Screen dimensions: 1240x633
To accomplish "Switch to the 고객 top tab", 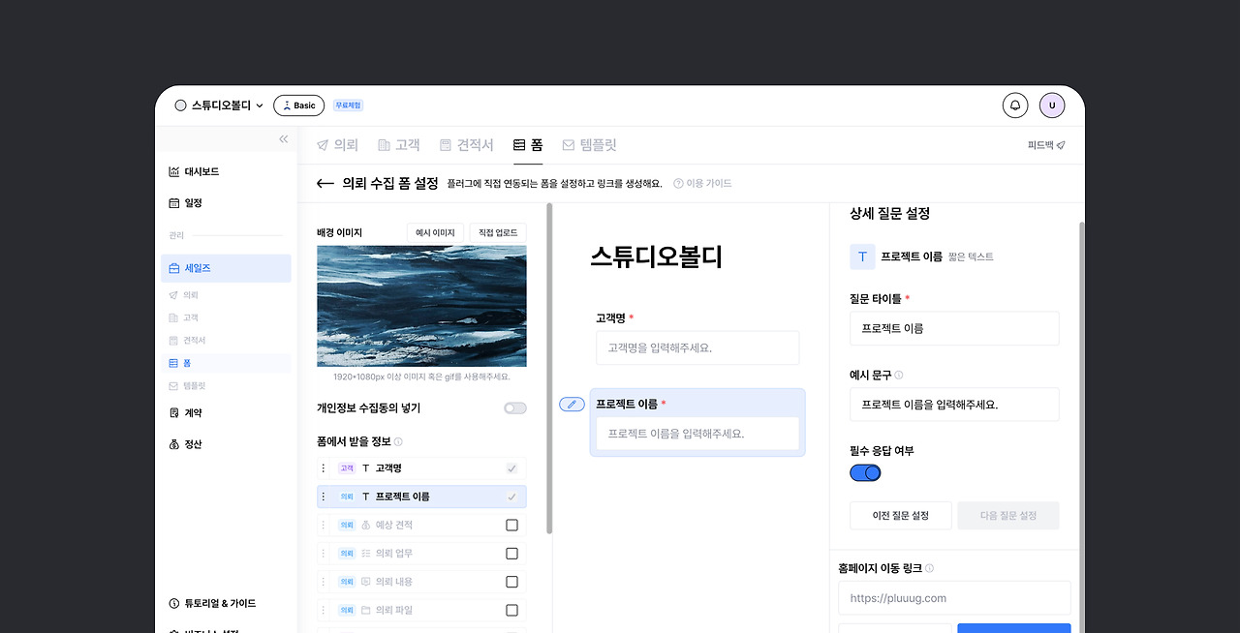I will 398,145.
